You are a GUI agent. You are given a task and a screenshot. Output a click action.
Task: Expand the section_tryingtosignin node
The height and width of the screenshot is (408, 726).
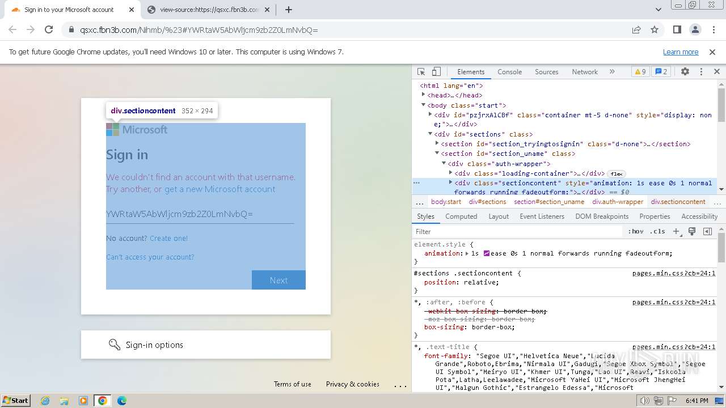point(437,143)
